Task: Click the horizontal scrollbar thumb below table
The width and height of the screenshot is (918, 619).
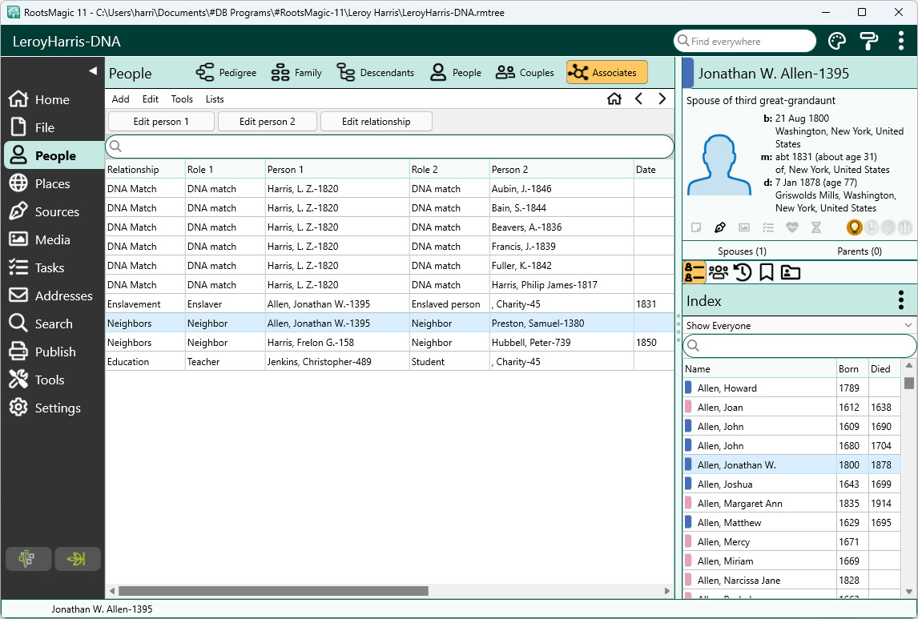Action: tap(273, 591)
